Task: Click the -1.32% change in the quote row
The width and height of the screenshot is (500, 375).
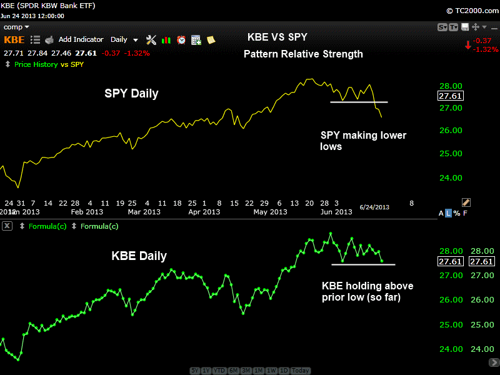Action: pyautogui.click(x=137, y=53)
